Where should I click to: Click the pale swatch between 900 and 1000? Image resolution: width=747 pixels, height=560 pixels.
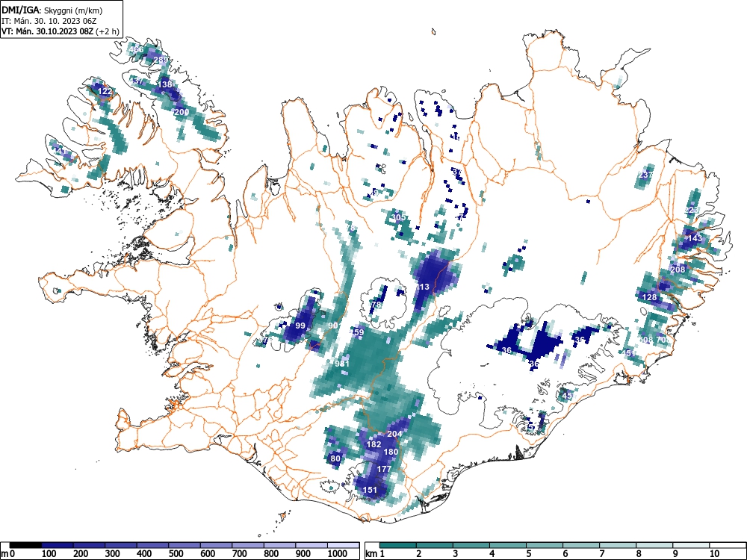click(x=311, y=545)
